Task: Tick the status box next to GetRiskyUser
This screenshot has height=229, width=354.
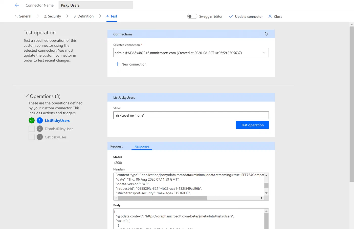Action: [x=32, y=137]
